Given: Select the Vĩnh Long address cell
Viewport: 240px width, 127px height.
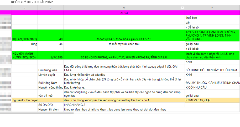Looking at the screenshot, I should [x=212, y=35].
